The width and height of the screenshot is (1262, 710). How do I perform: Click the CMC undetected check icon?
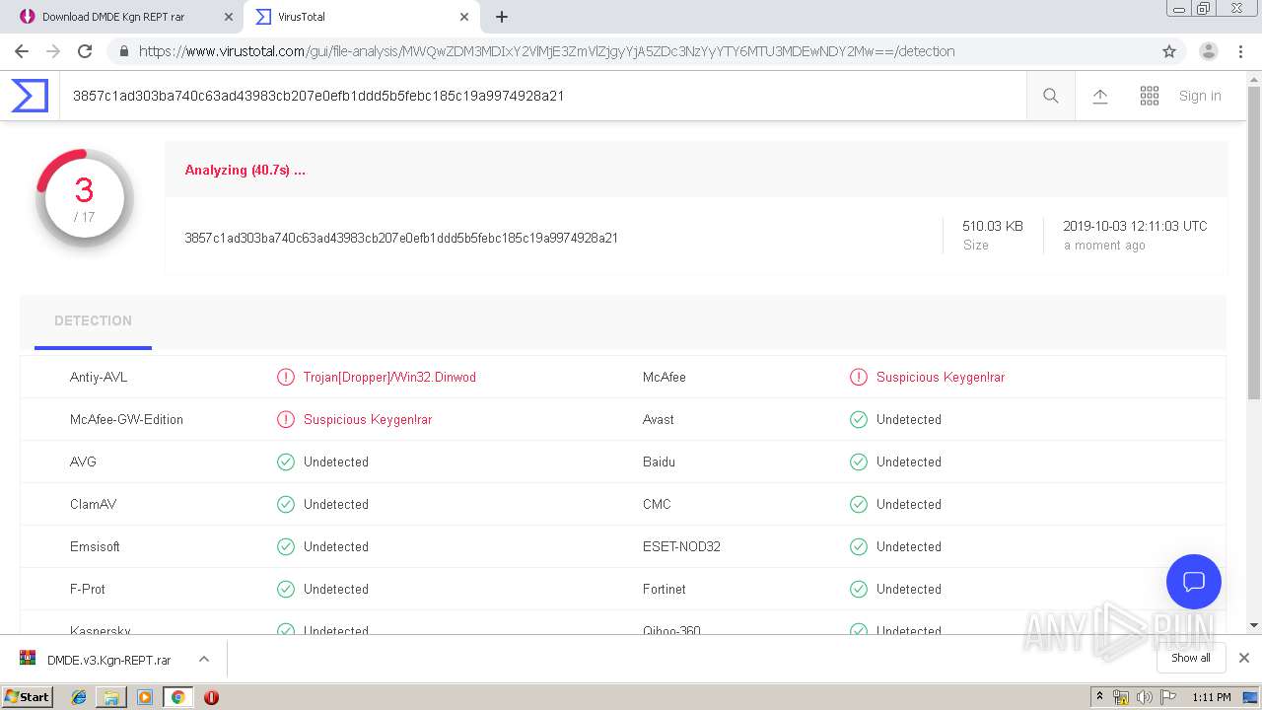point(859,504)
